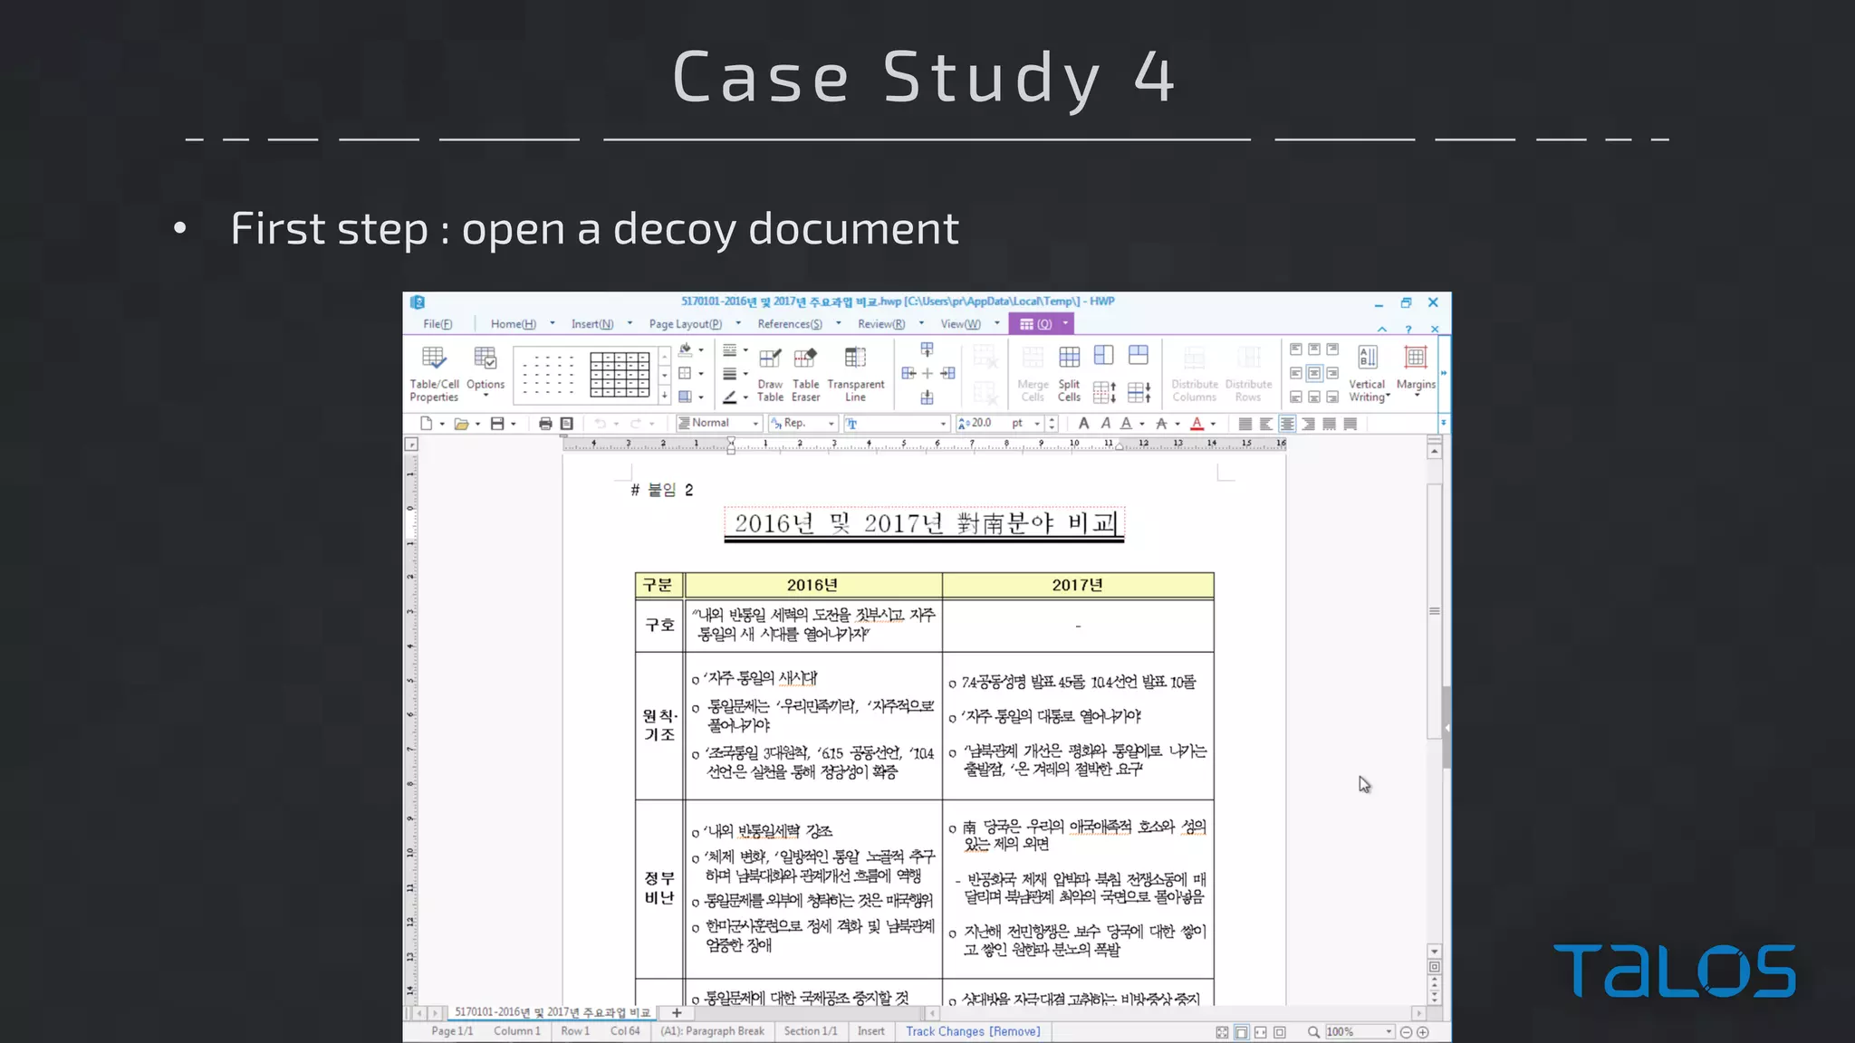
Task: Expand the table style gallery list
Action: coord(664,396)
